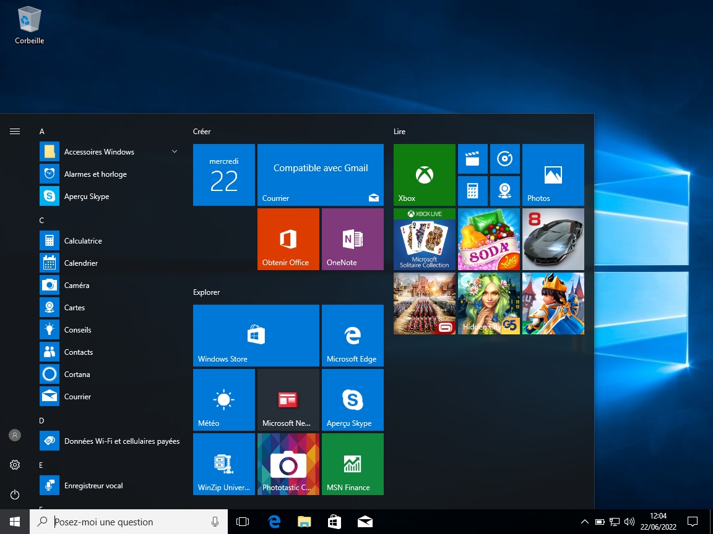The height and width of the screenshot is (534, 713).
Task: Launch the WinZip Universal tile
Action: tap(224, 464)
